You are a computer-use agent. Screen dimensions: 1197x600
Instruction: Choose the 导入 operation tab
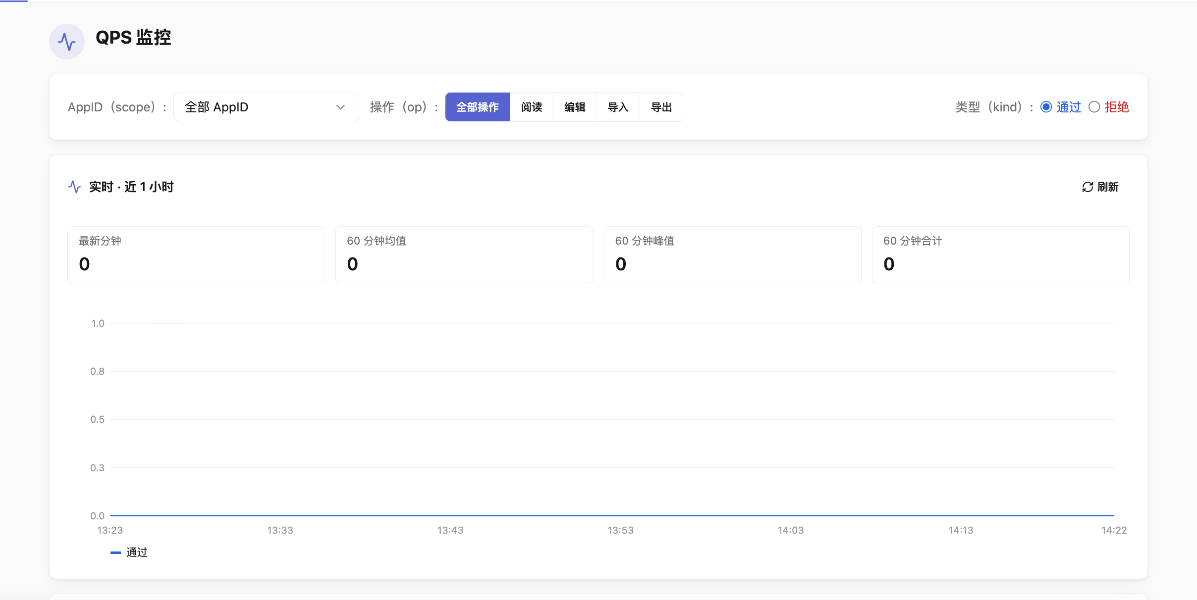point(618,107)
